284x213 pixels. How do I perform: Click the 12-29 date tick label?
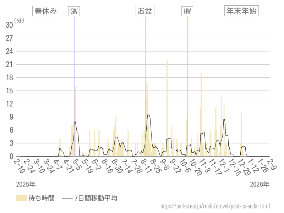(x=243, y=166)
